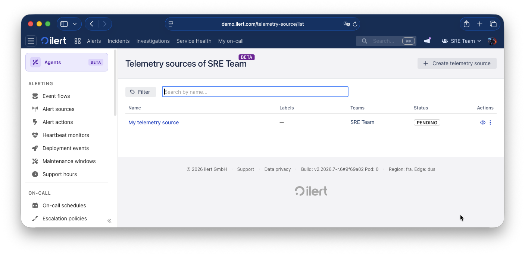Open the Alerts menu item
The height and width of the screenshot is (255, 525).
(94, 41)
